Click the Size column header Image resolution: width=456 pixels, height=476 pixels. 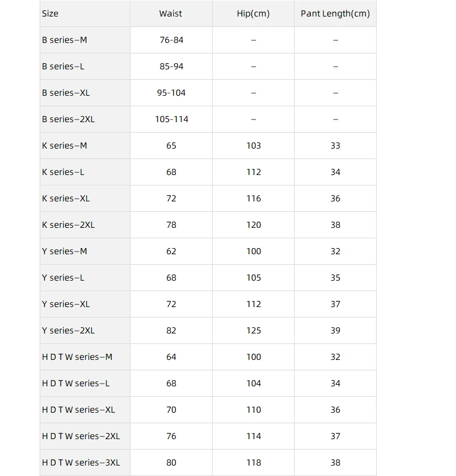[50, 13]
